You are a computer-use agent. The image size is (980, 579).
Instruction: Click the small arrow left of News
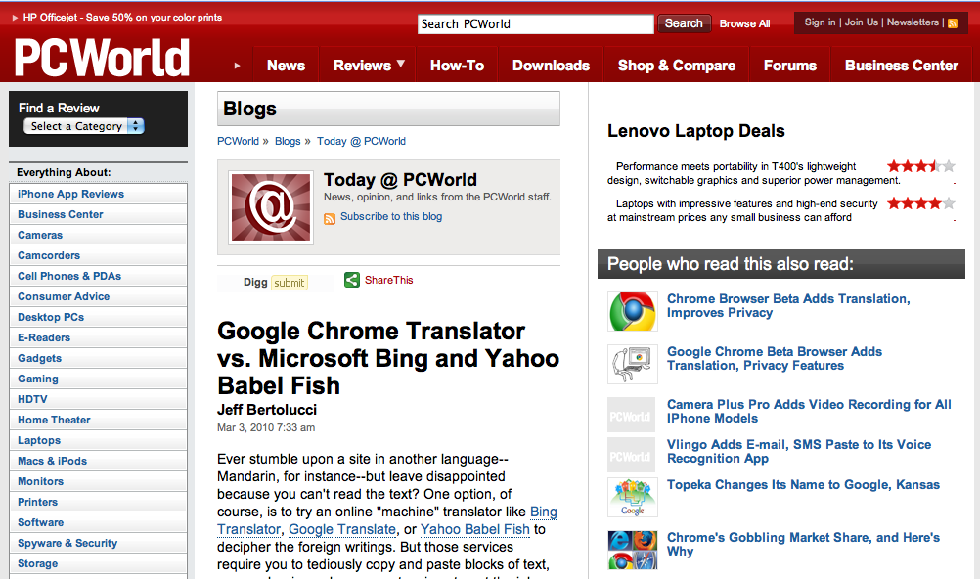coord(237,66)
